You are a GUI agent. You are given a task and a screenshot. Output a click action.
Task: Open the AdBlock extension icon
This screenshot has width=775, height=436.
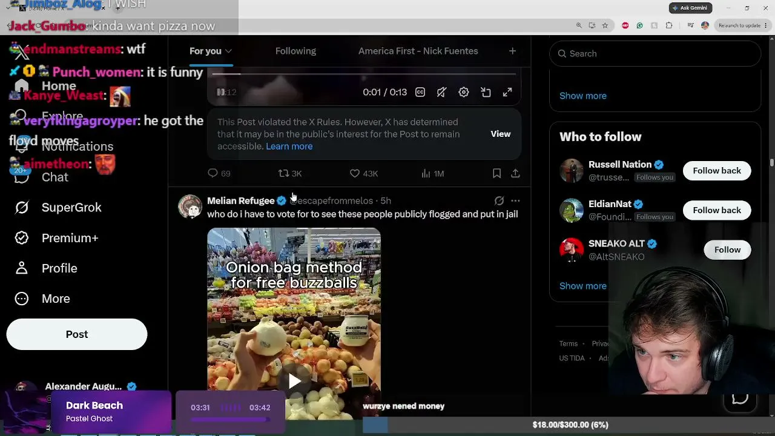(x=625, y=25)
